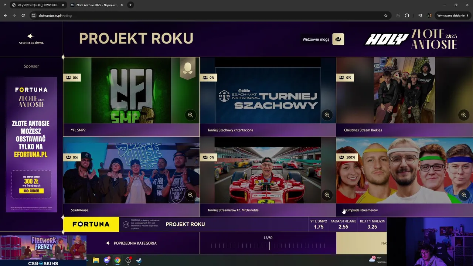Zoom the ScadiHouse image
Screen dimensions: 473x266
point(190,195)
